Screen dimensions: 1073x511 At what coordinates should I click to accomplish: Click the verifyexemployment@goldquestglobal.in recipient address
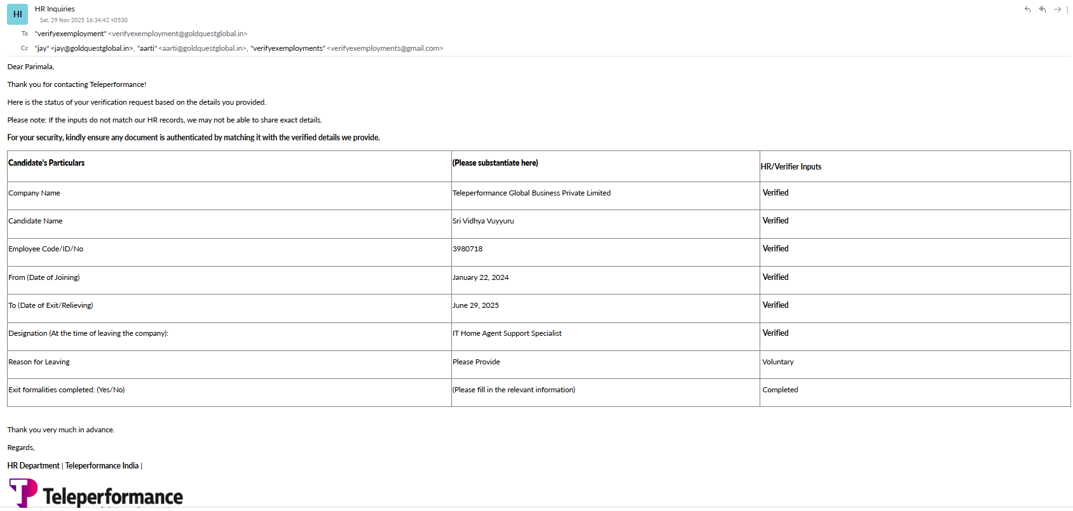[178, 34]
